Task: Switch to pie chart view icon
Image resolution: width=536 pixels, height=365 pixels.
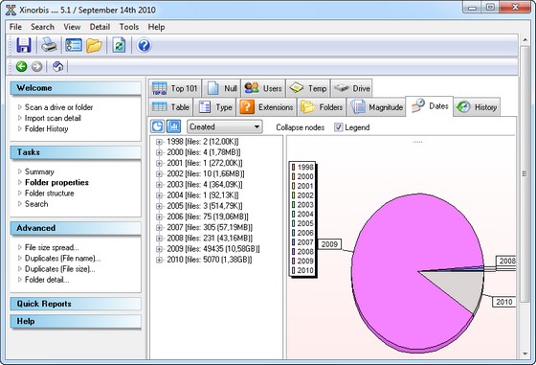Action: (157, 126)
